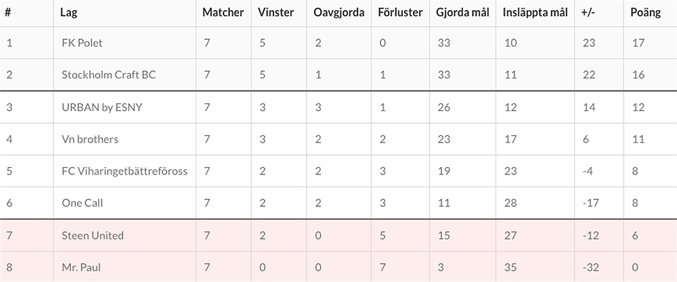Open the One Call team

tap(82, 203)
